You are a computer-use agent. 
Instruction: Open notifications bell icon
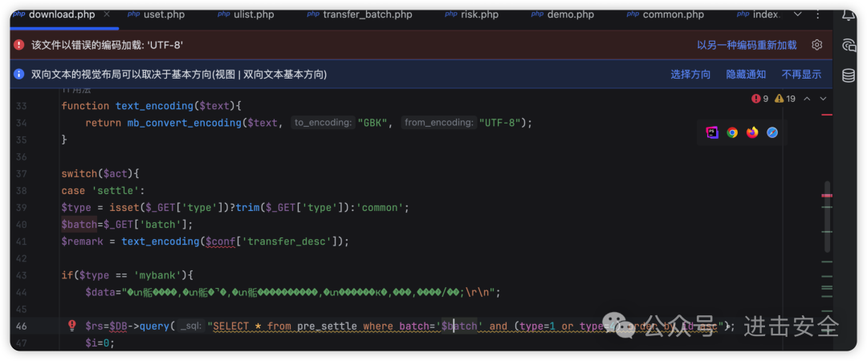coord(849,14)
